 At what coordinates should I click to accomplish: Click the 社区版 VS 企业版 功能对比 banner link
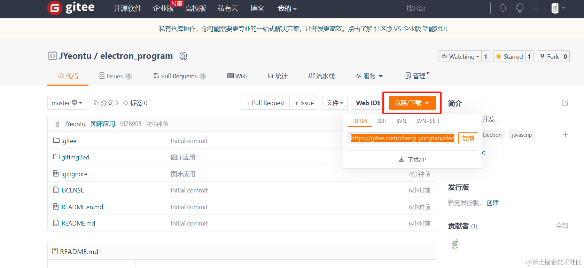(x=411, y=29)
